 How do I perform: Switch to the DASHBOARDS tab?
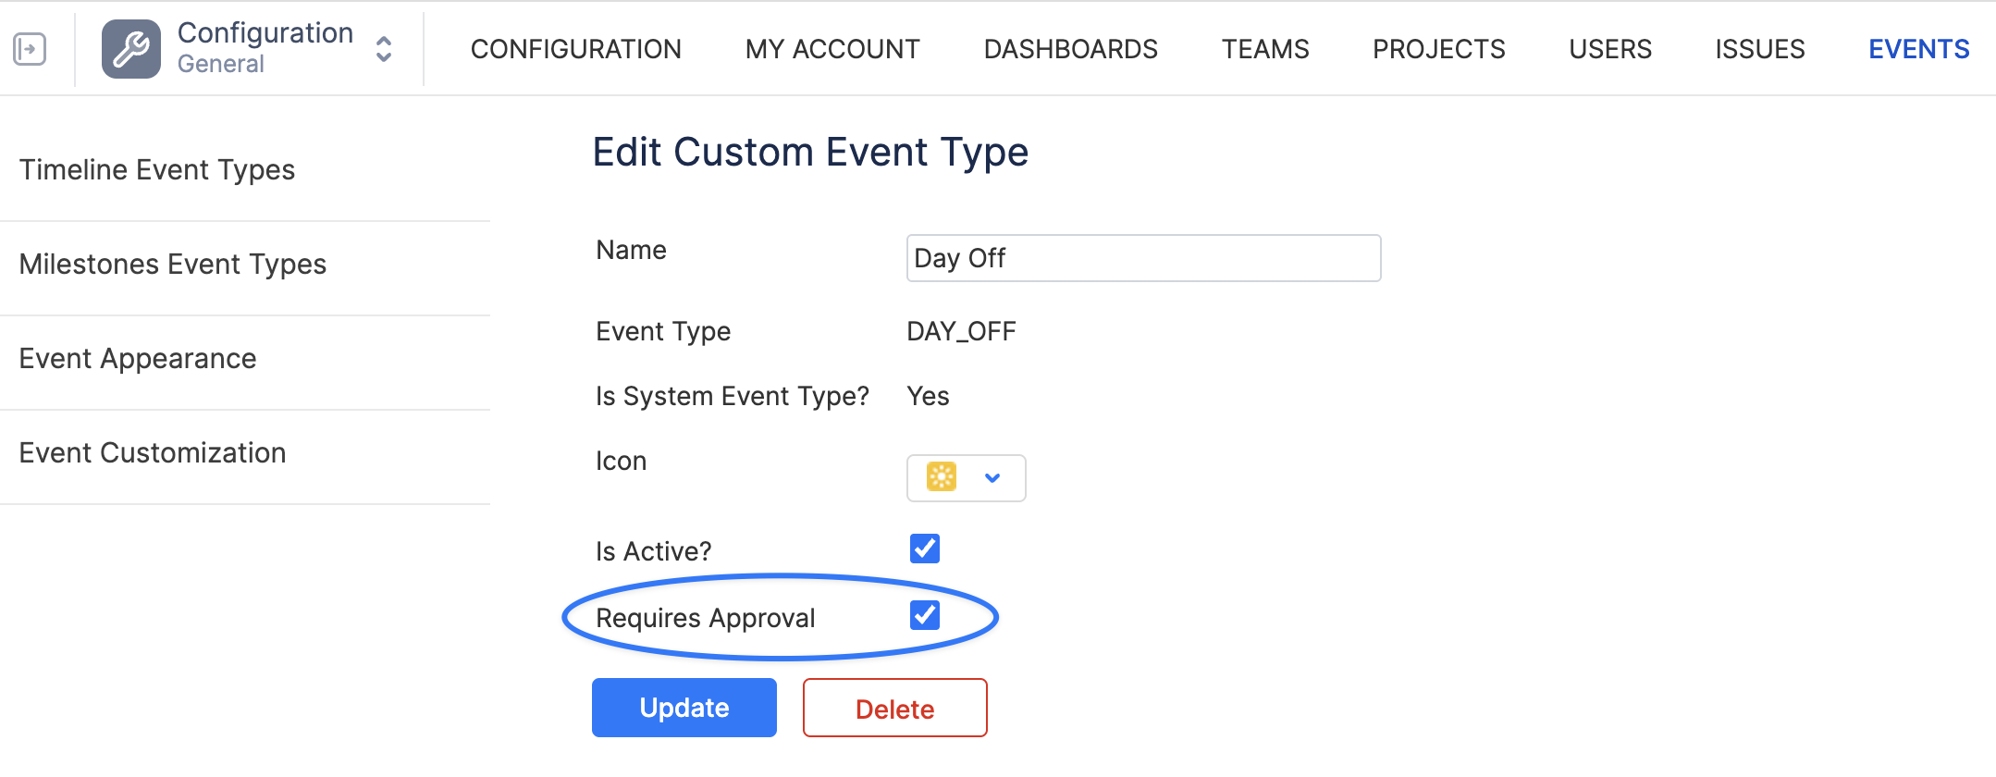[x=1070, y=49]
